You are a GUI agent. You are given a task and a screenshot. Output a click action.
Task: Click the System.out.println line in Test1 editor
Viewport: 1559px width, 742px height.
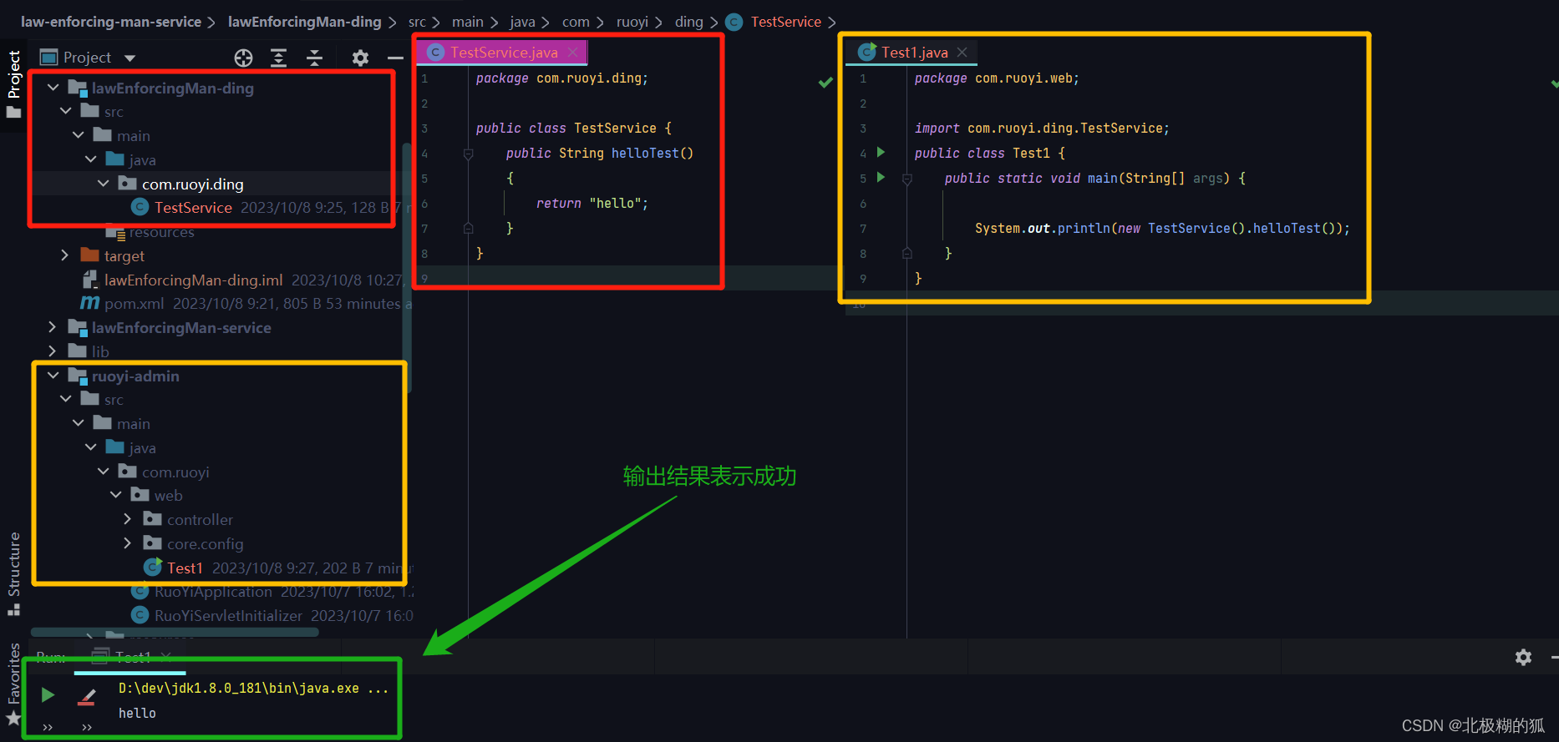(1162, 228)
